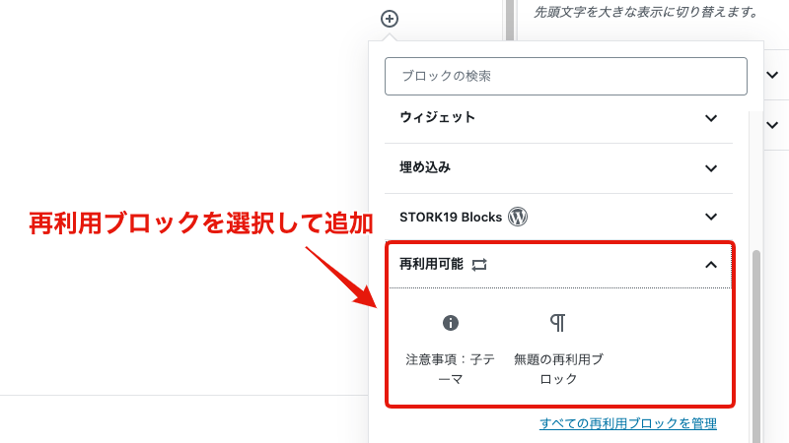Image resolution: width=789 pixels, height=443 pixels.
Task: Insert the 注意事項:子テーマ reusable block
Action: (x=451, y=348)
